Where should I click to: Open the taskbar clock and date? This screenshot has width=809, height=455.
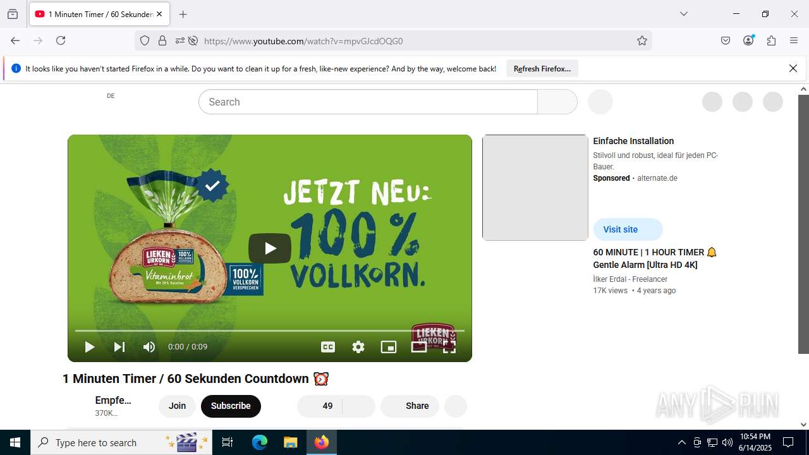(755, 442)
